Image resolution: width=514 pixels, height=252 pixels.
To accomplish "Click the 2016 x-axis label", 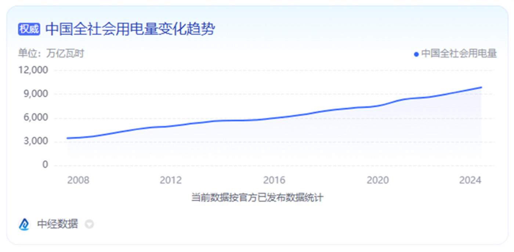I will (274, 180).
